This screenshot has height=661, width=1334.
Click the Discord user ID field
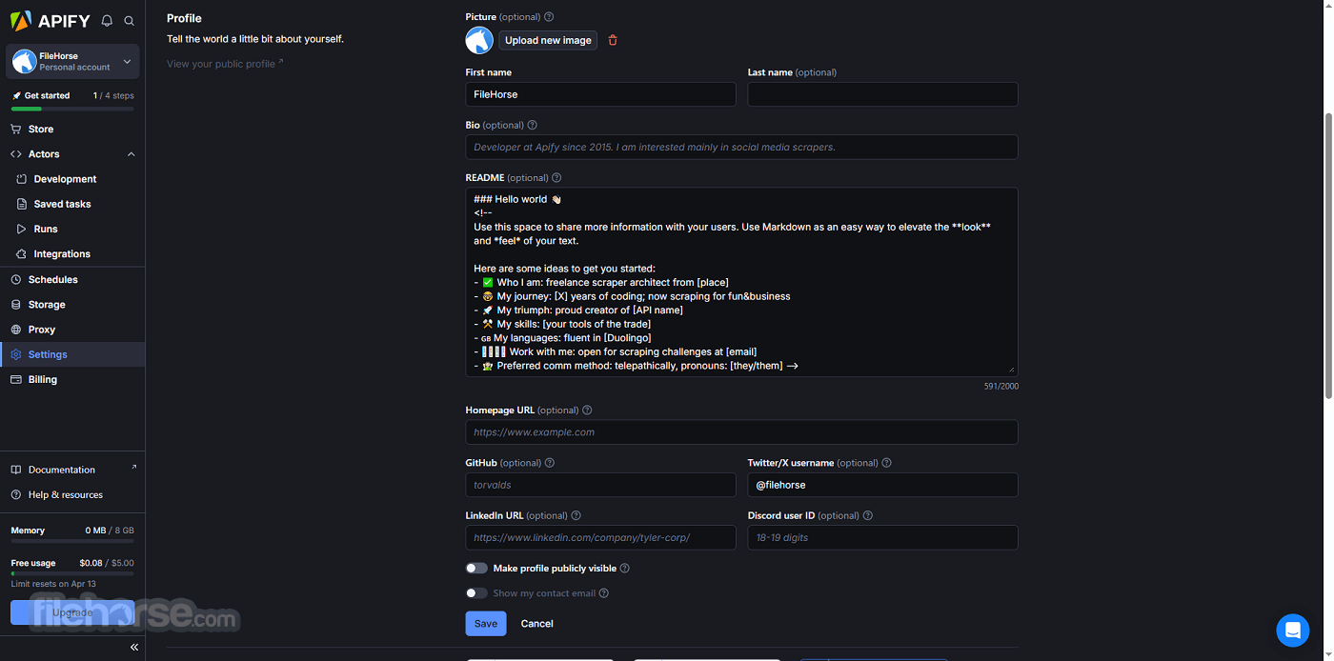(x=882, y=537)
